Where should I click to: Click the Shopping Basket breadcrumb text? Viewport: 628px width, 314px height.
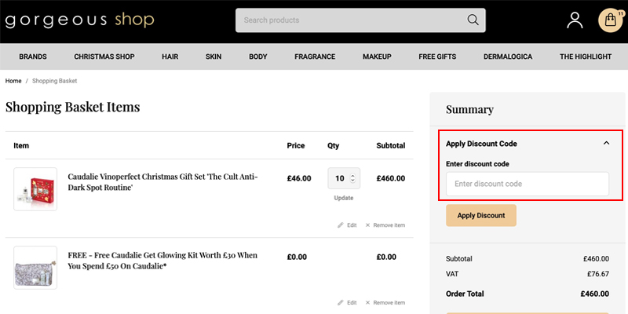tap(54, 81)
